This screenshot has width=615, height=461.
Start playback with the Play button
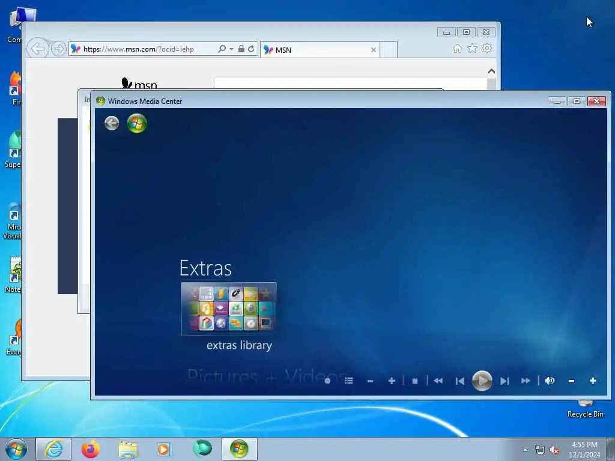(482, 380)
